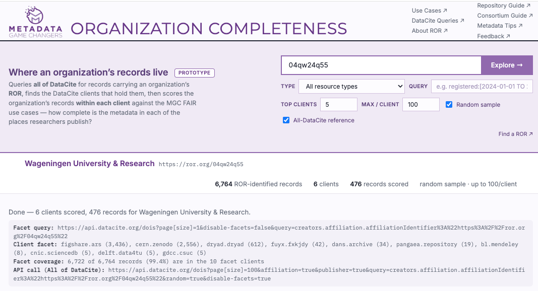Open the Consortium Guide link

pos(505,16)
